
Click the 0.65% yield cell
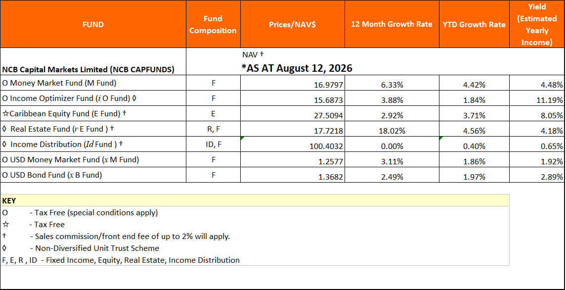point(537,145)
